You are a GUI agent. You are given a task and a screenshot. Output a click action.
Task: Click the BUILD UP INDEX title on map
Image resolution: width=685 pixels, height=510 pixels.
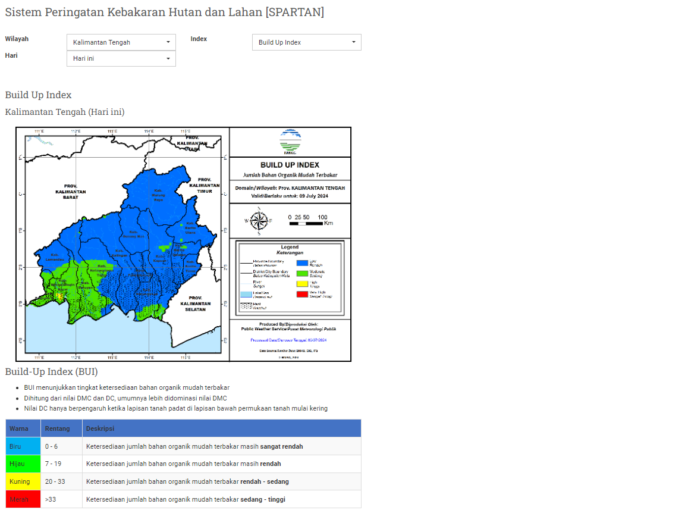tap(290, 165)
